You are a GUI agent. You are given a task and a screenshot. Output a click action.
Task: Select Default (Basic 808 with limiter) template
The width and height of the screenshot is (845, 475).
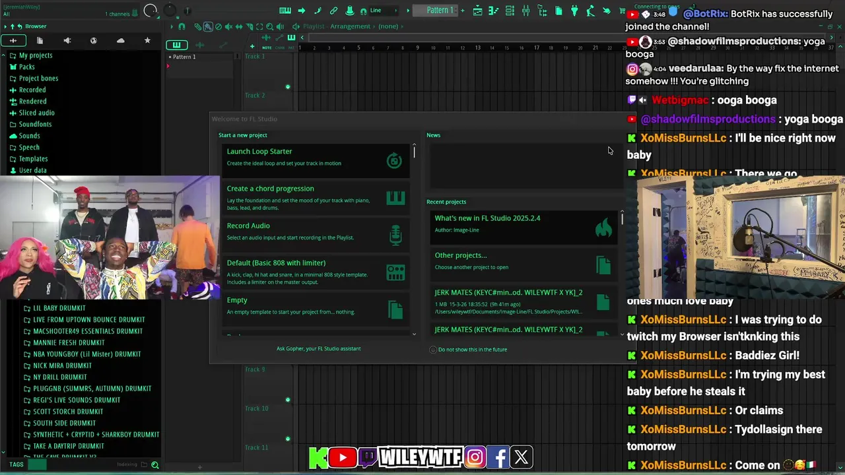click(316, 272)
